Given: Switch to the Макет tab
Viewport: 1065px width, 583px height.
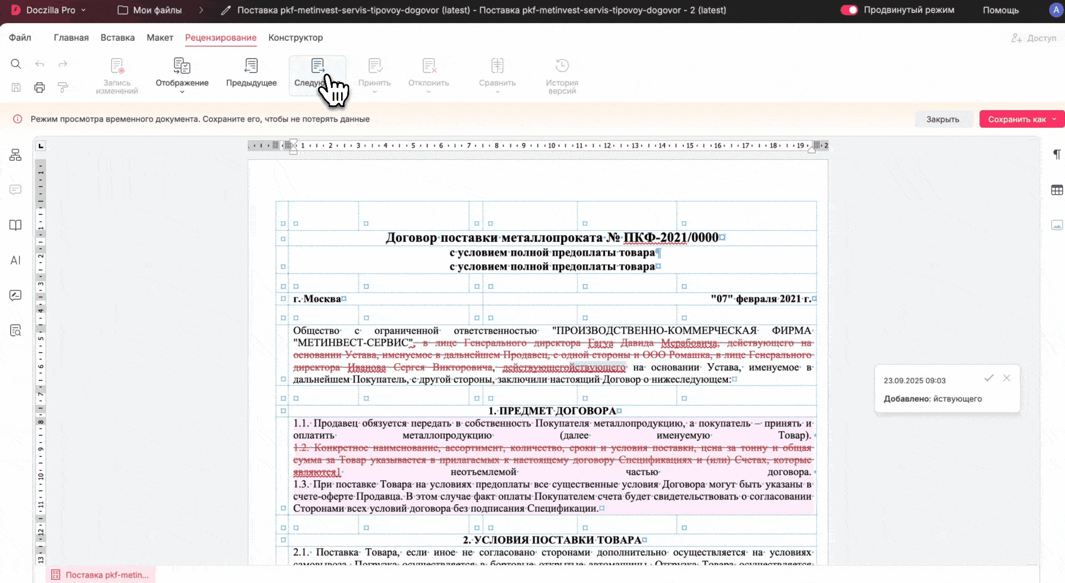Looking at the screenshot, I should point(160,38).
